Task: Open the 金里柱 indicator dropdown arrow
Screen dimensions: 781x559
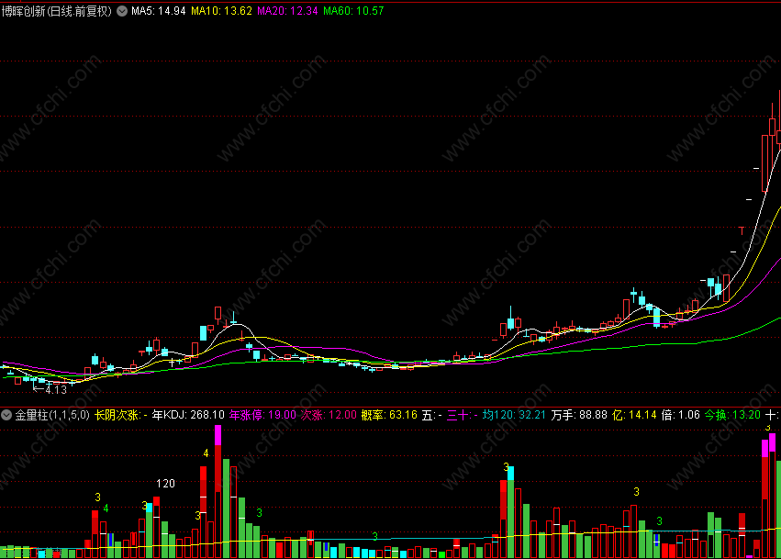Action: click(6, 415)
